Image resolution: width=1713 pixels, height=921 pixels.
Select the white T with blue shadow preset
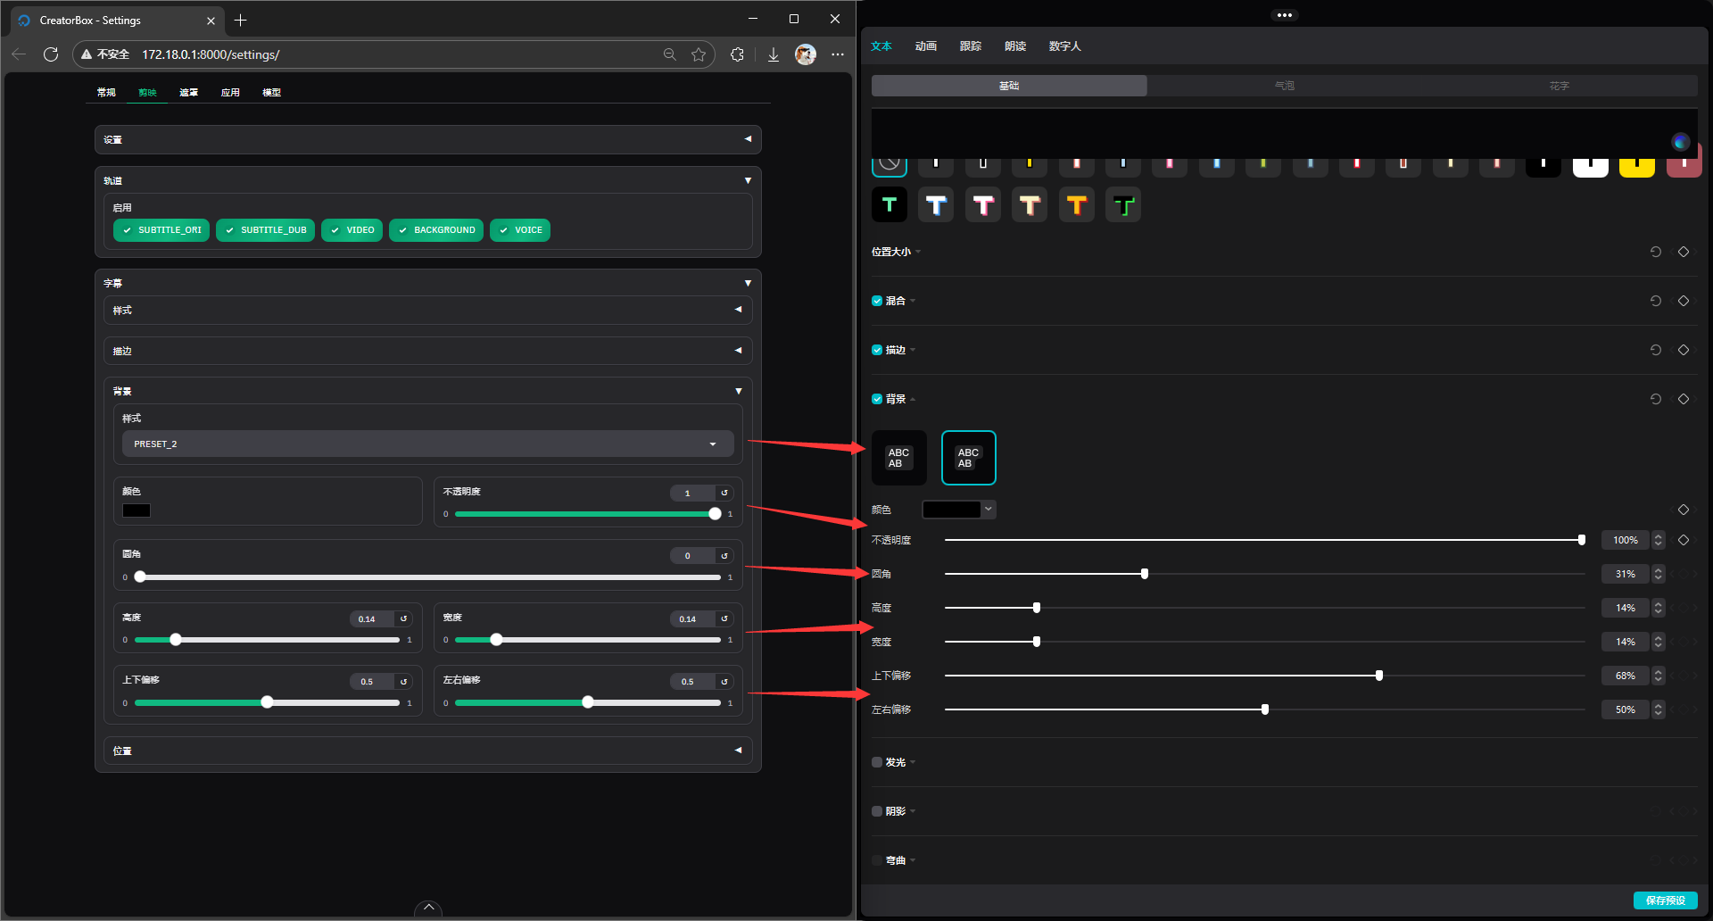tap(936, 205)
